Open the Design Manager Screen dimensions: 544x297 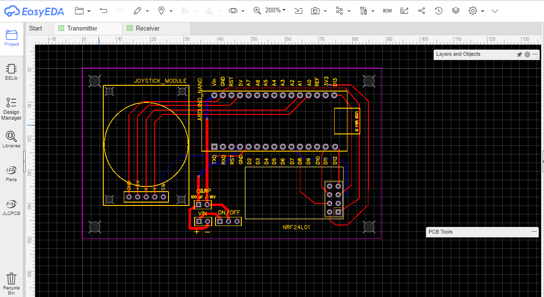tap(11, 109)
